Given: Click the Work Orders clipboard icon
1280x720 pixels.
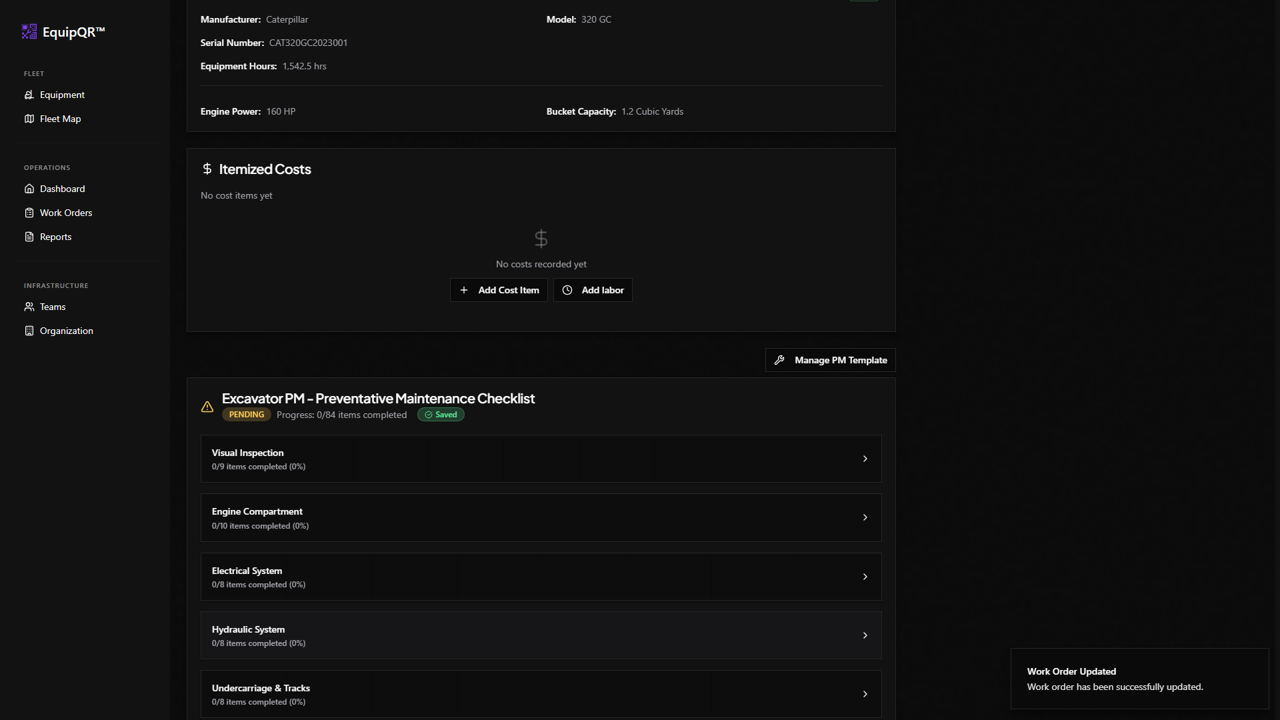Looking at the screenshot, I should [x=29, y=213].
